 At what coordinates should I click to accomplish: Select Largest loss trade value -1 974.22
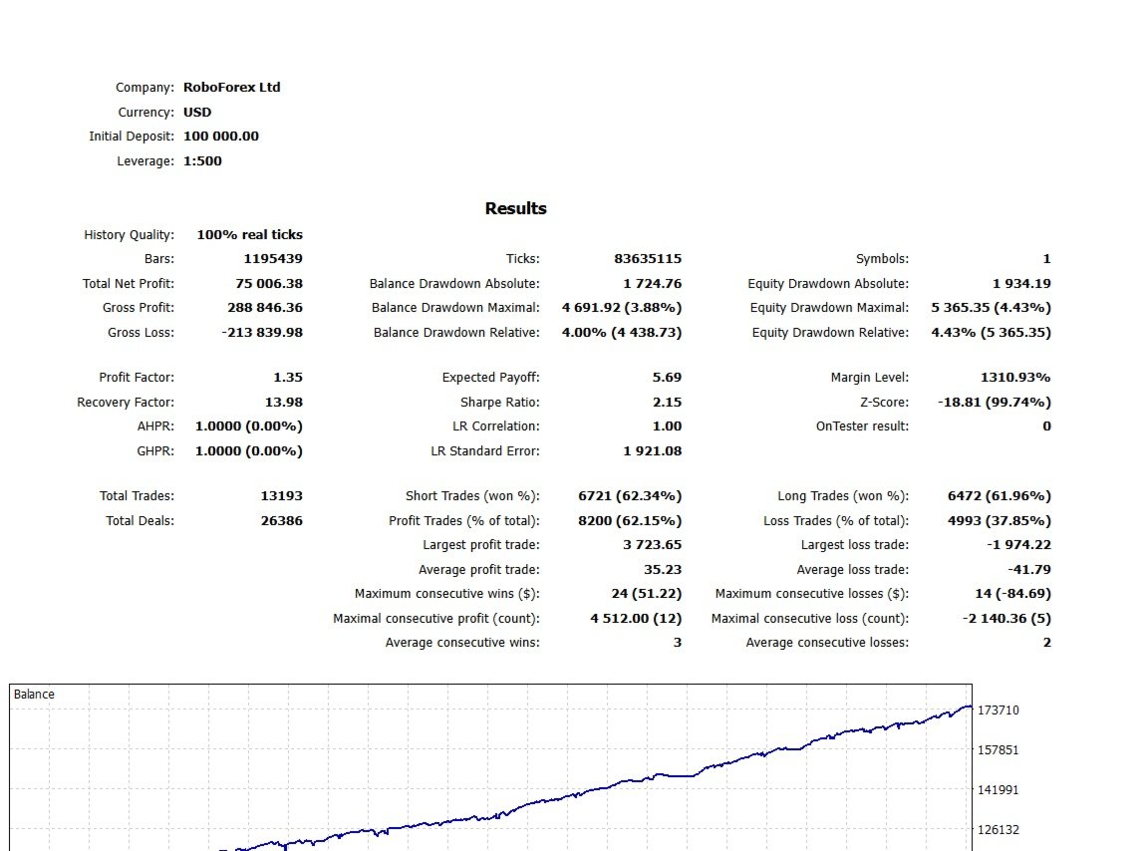point(1018,545)
